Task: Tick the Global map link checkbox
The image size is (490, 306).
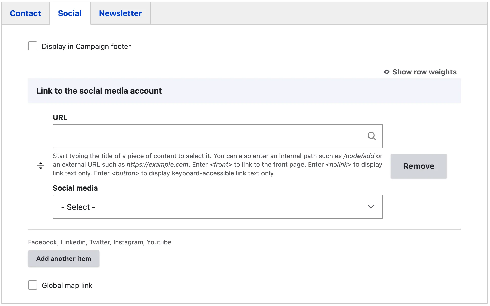Action: pyautogui.click(x=33, y=285)
